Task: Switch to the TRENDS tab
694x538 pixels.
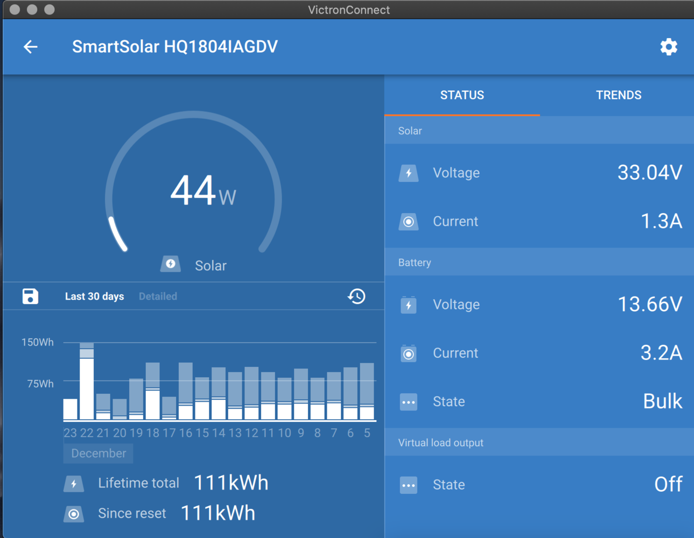Action: coord(618,95)
